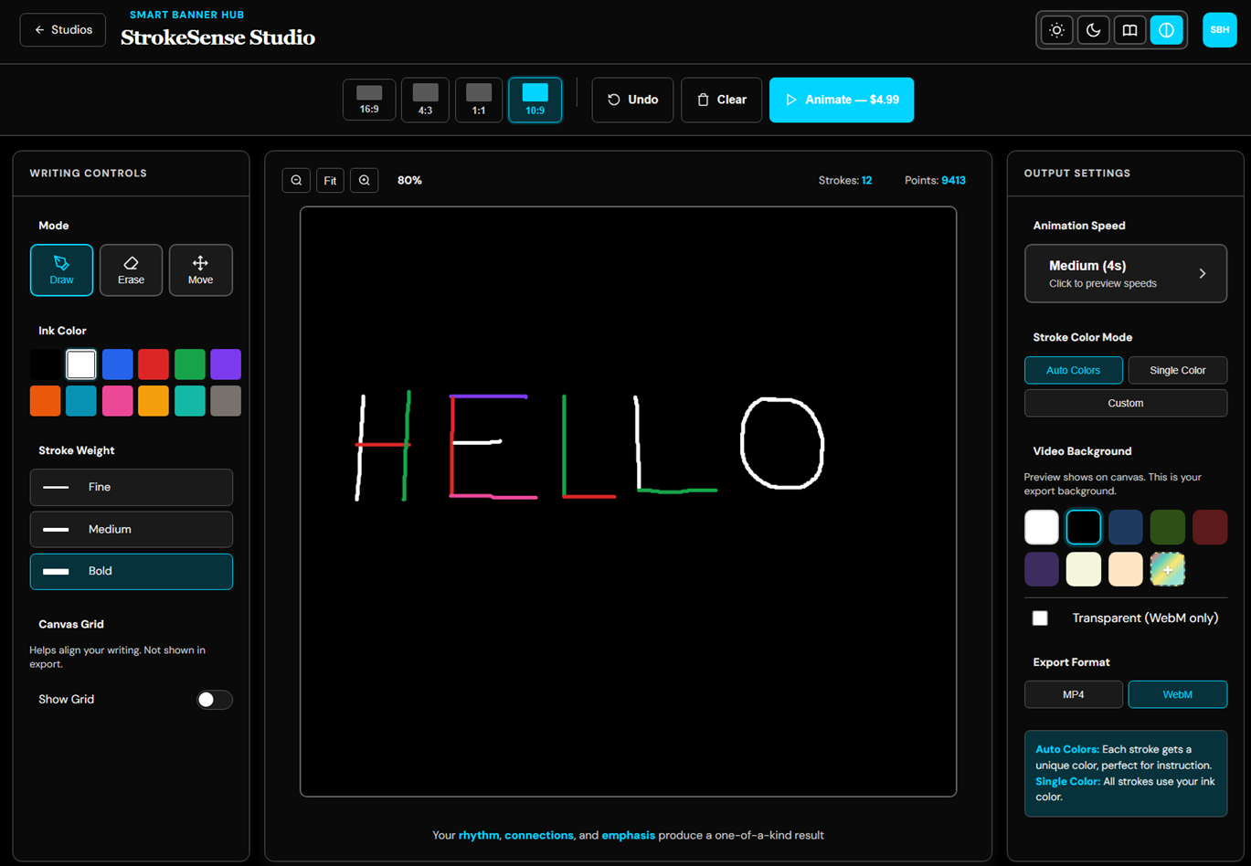Toggle the Show Grid switch
This screenshot has height=866, width=1251.
click(214, 700)
